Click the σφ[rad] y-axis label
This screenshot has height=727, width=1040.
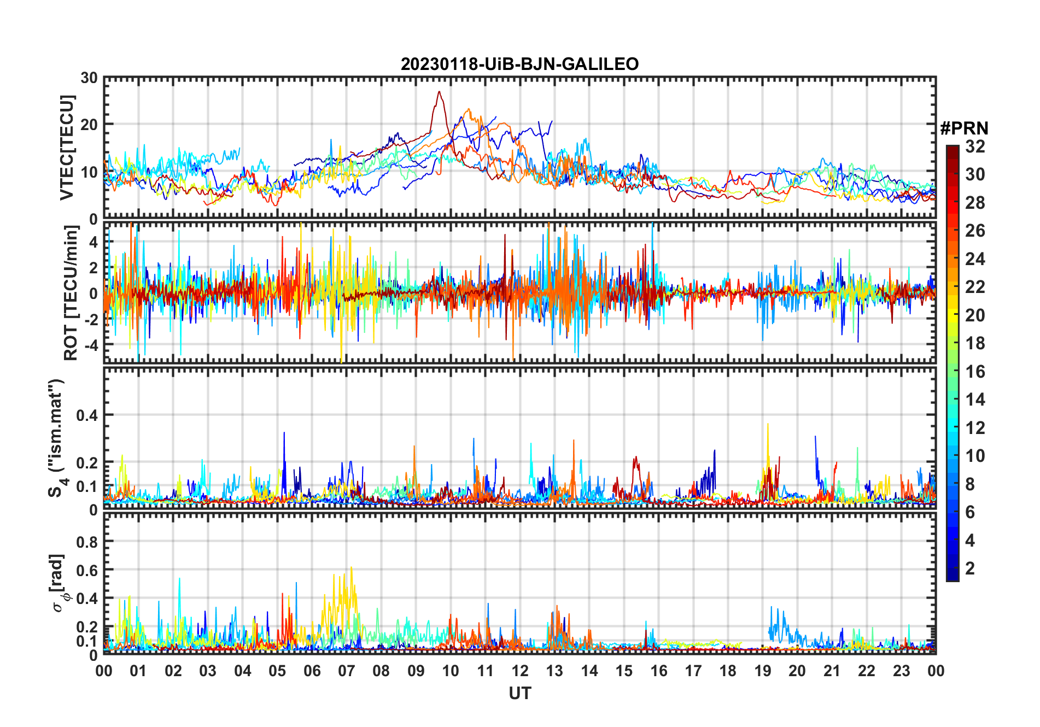[x=60, y=583]
